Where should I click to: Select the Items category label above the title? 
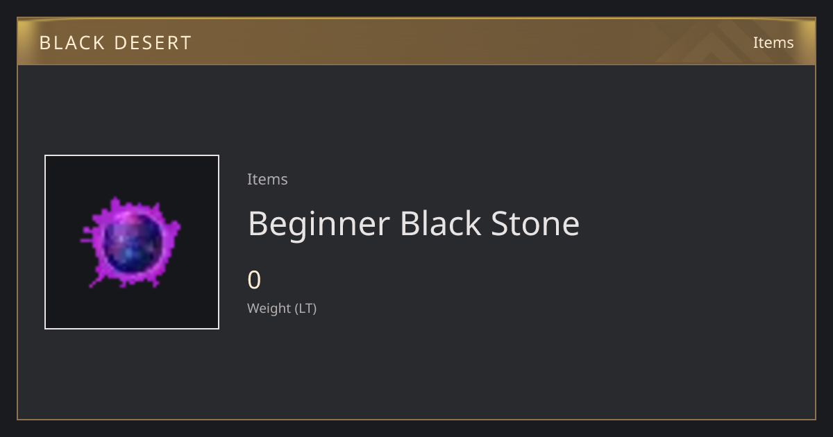click(x=267, y=179)
